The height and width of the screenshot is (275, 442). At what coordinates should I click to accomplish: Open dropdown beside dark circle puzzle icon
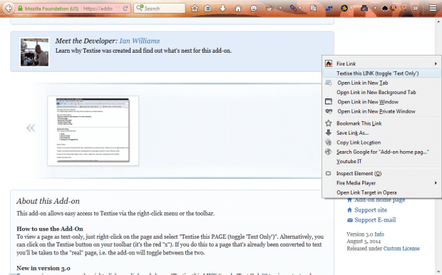(x=351, y=9)
